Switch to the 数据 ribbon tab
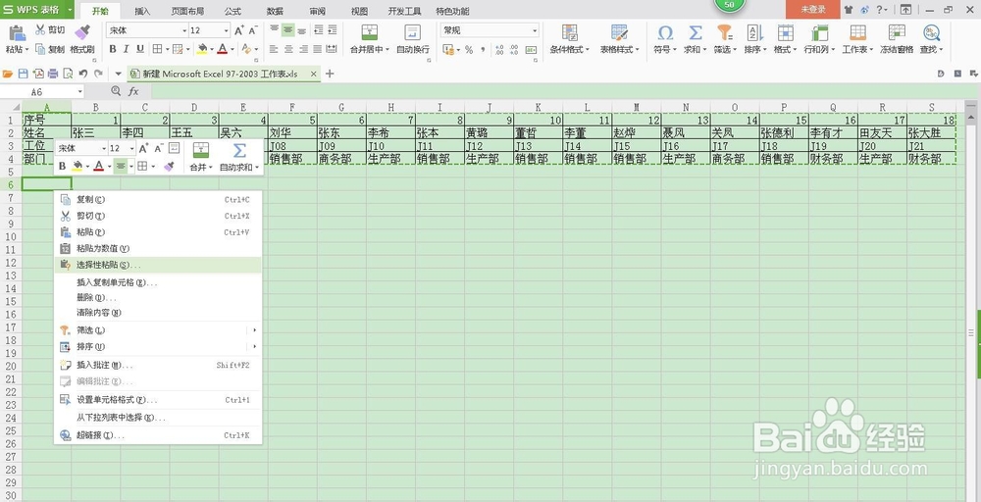 276,11
